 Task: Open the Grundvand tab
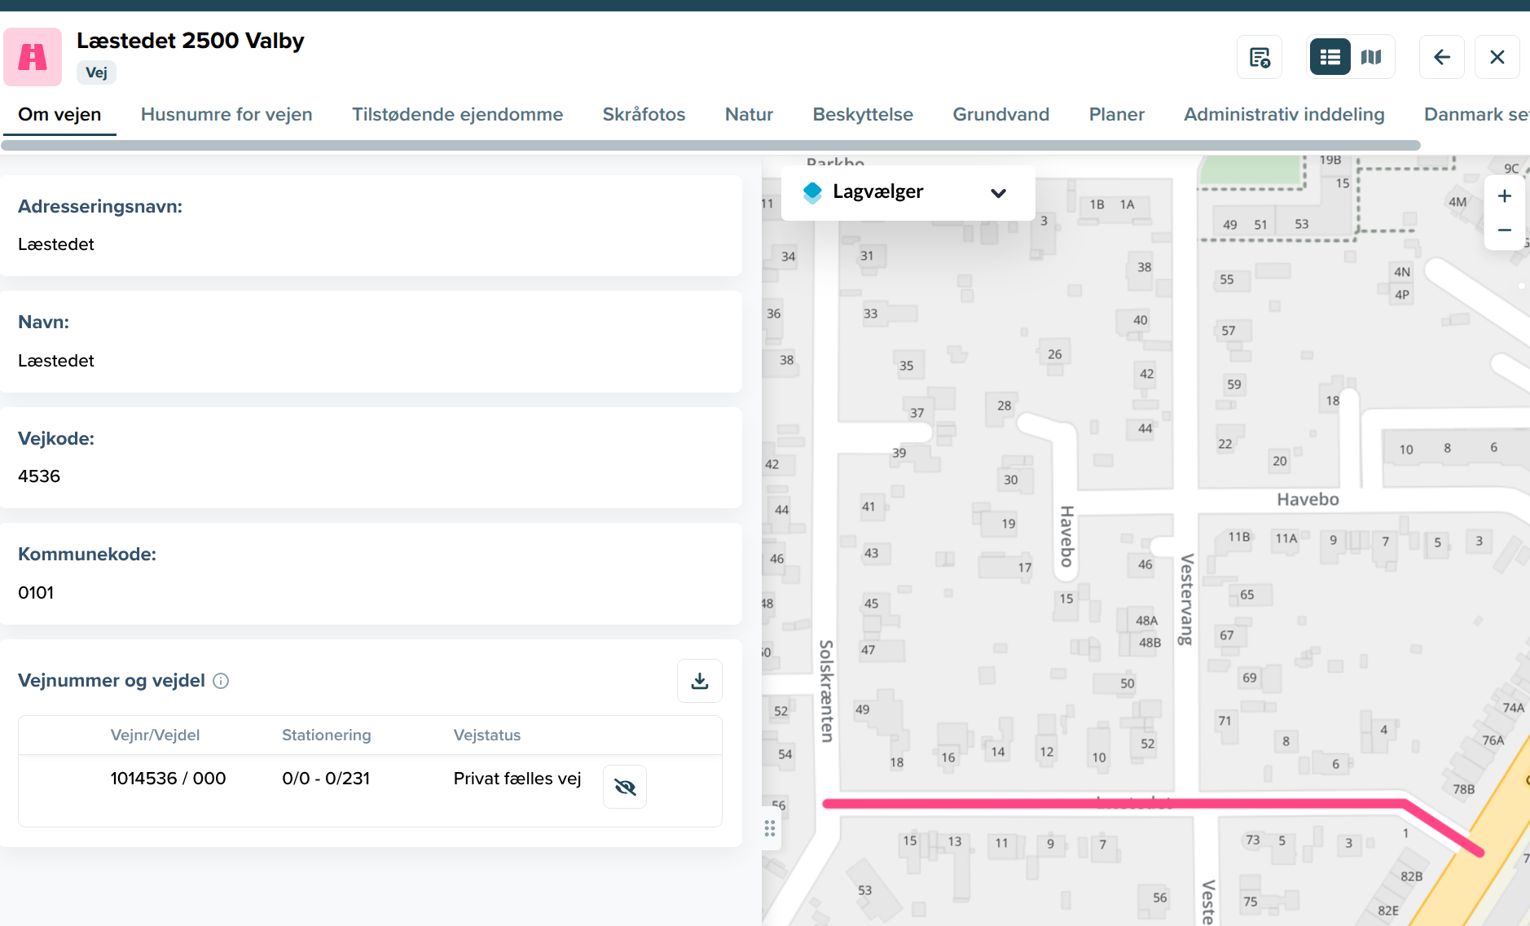click(x=1001, y=114)
